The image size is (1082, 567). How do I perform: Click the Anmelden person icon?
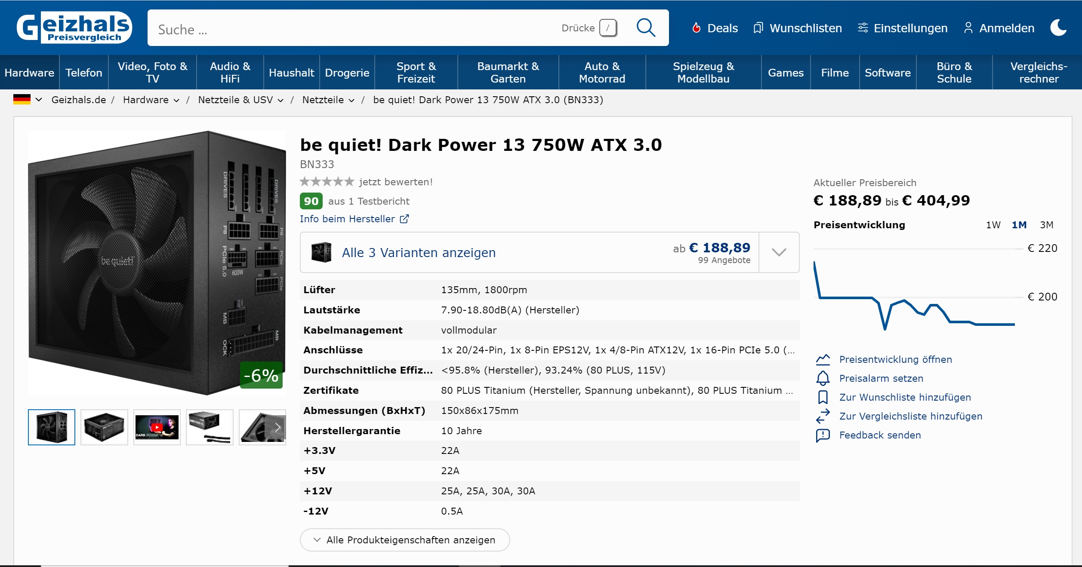[x=968, y=28]
